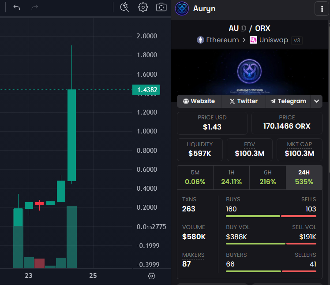Open the quick search lightning icon
Viewport: 330px width, 285px height.
(124, 7)
